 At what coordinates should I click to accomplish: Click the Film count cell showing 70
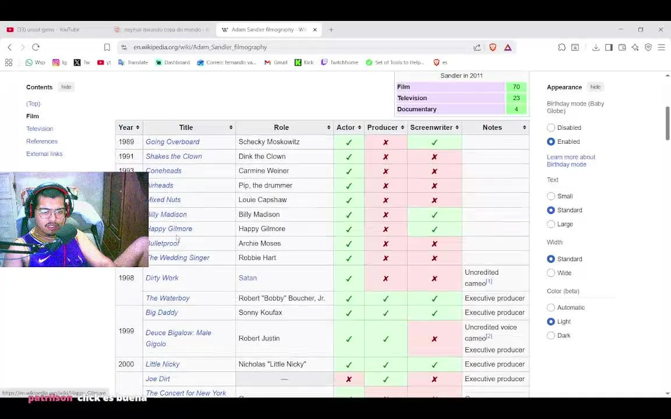[516, 87]
